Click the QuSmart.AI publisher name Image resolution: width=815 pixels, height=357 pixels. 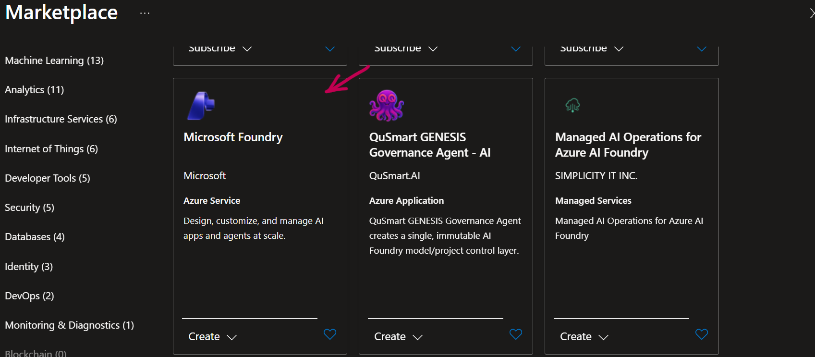tap(395, 176)
